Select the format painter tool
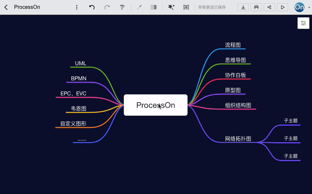The image size is (312, 194). (122, 7)
